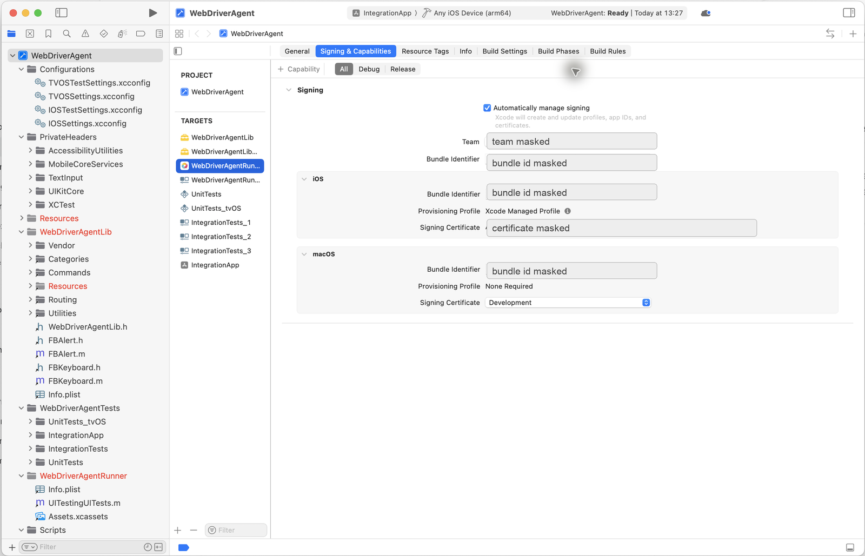Viewport: 865px width, 556px height.
Task: Switch to the Build Phases tab
Action: (x=558, y=51)
